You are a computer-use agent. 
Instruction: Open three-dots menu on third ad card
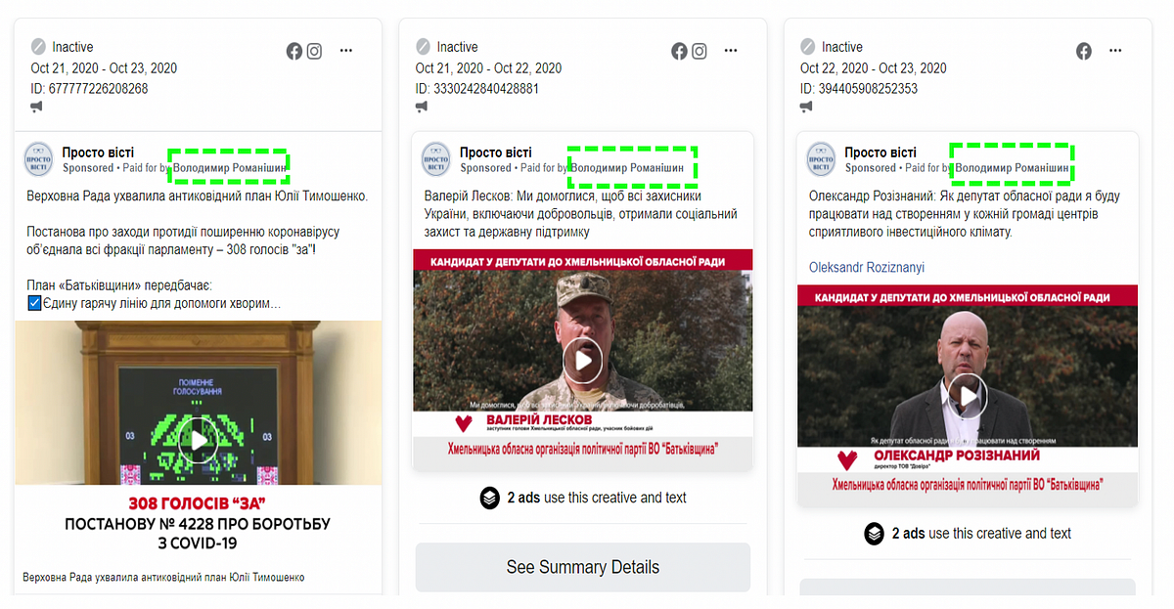(1116, 51)
